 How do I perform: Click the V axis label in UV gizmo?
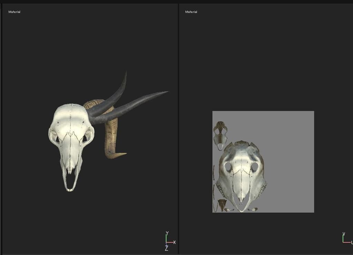point(343,234)
